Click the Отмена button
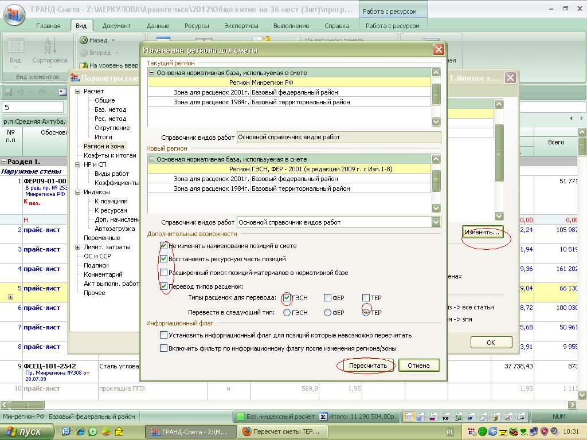The width and height of the screenshot is (587, 440). click(x=418, y=366)
